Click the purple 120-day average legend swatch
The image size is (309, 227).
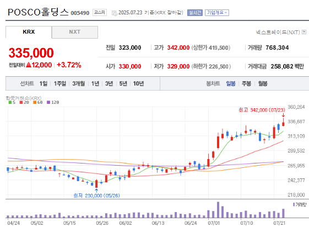tap(48, 102)
